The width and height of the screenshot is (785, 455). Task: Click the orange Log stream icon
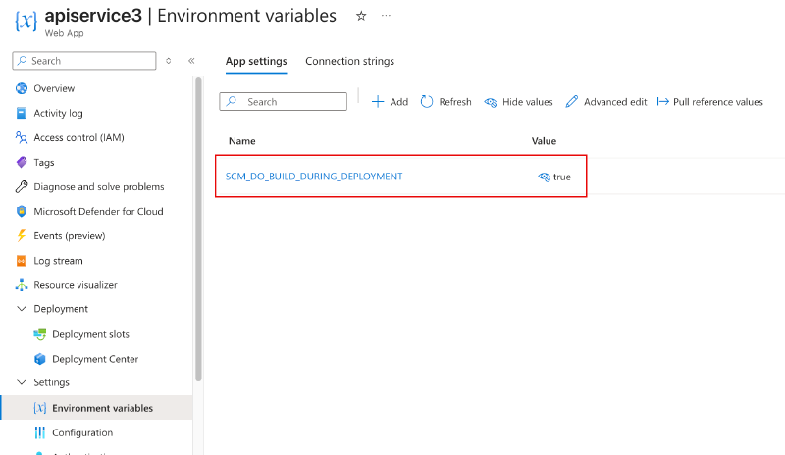(x=22, y=261)
